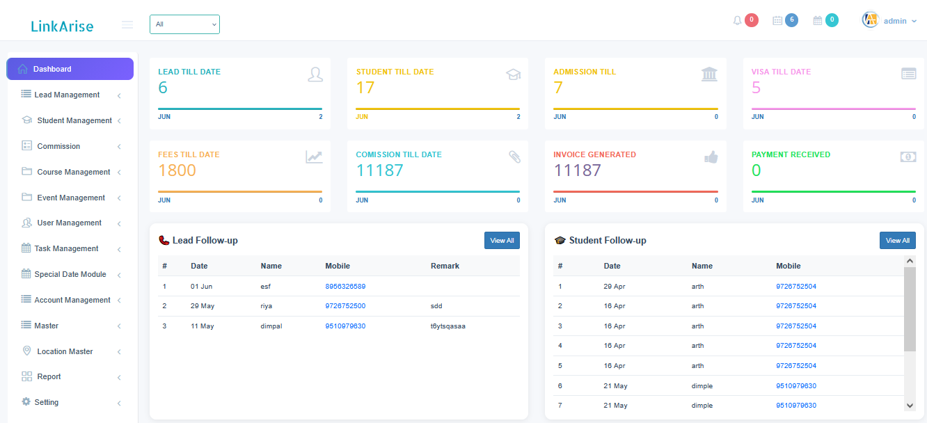The image size is (927, 423).
Task: Expand Commission submenu chevron
Action: 119,147
